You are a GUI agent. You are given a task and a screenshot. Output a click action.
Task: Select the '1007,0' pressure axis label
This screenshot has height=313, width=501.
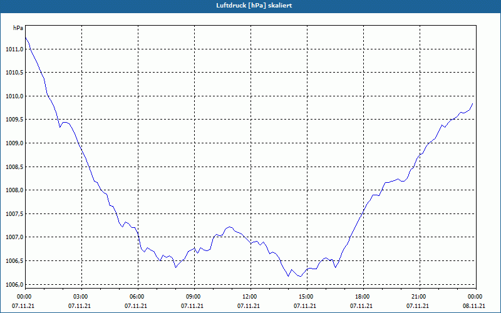pyautogui.click(x=14, y=237)
